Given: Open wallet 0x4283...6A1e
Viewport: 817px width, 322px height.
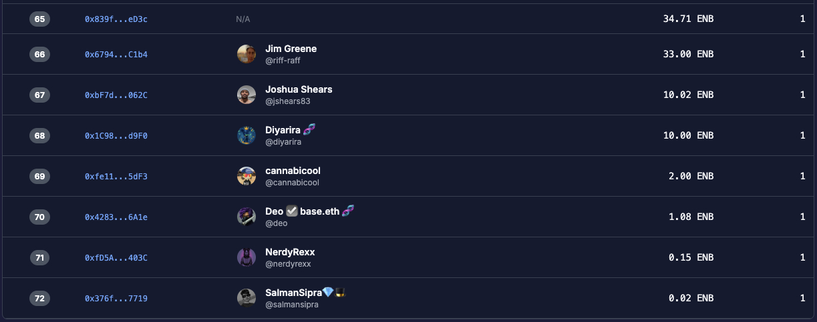Looking at the screenshot, I should [116, 217].
